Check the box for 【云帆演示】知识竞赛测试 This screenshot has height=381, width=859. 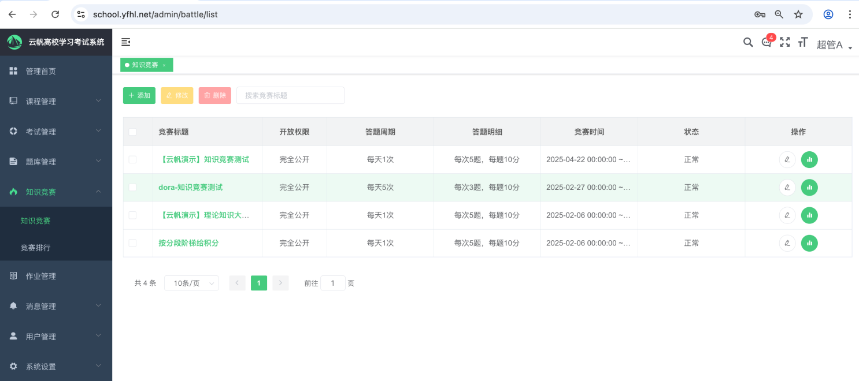[x=132, y=159]
